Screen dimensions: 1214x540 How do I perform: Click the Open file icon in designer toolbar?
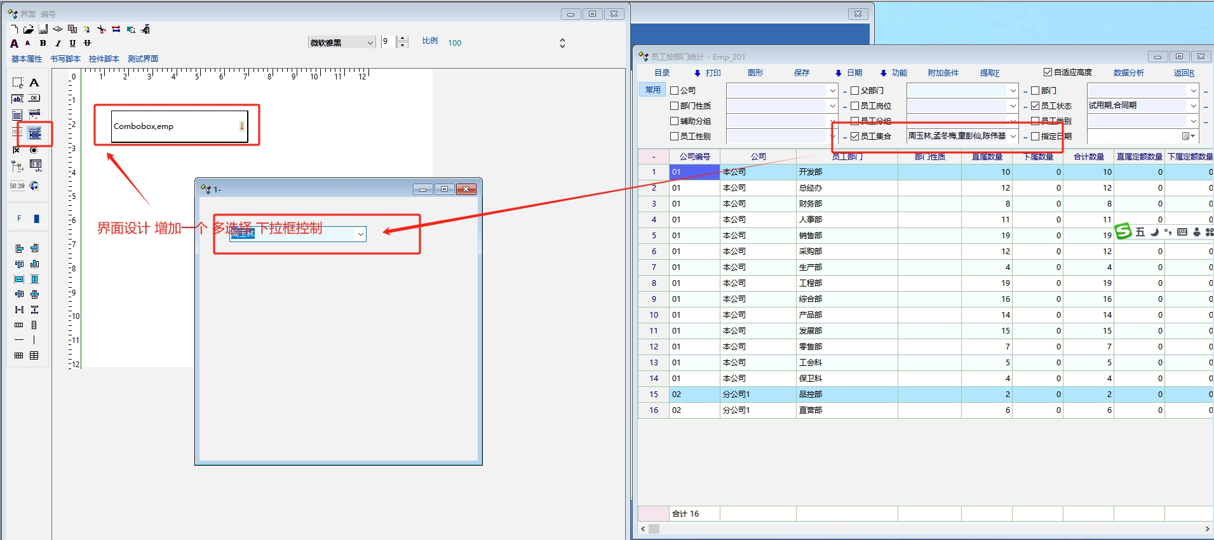(x=28, y=29)
